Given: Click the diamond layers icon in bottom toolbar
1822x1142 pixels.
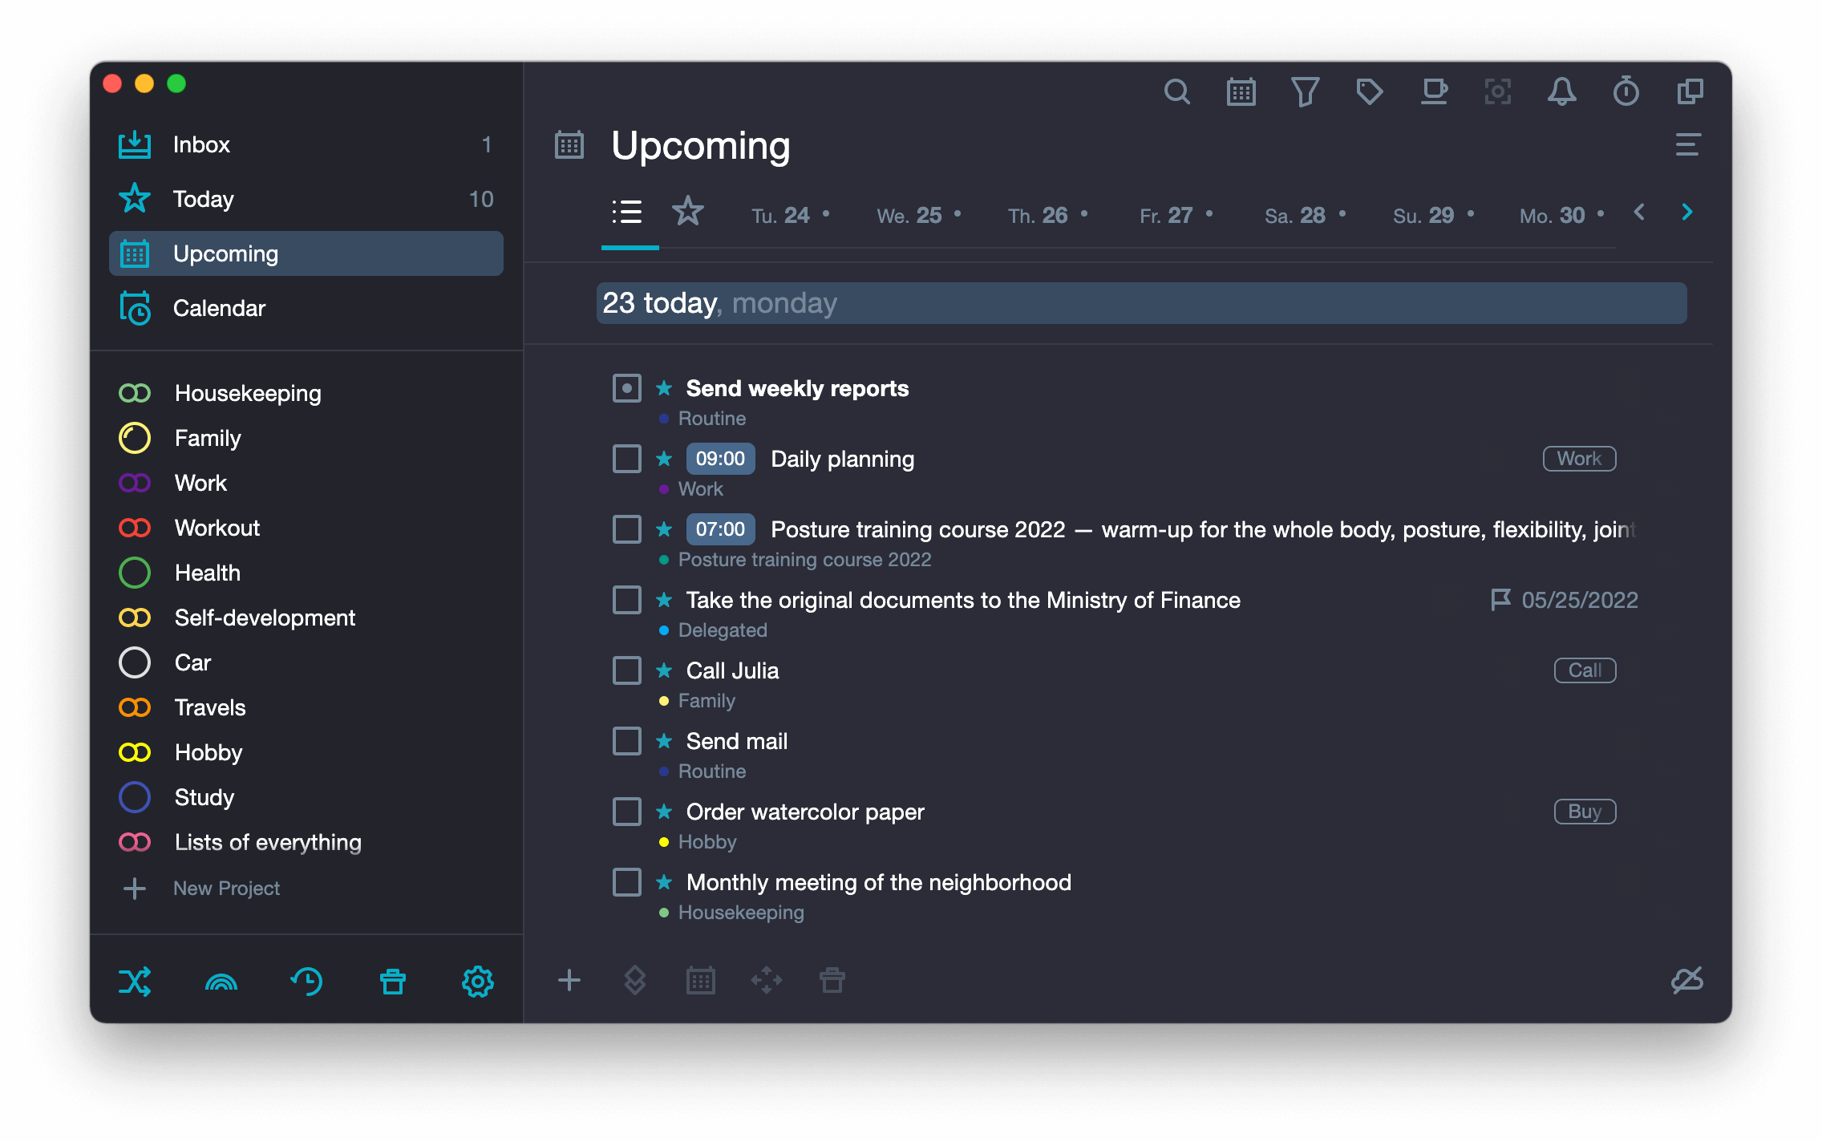Looking at the screenshot, I should point(634,980).
